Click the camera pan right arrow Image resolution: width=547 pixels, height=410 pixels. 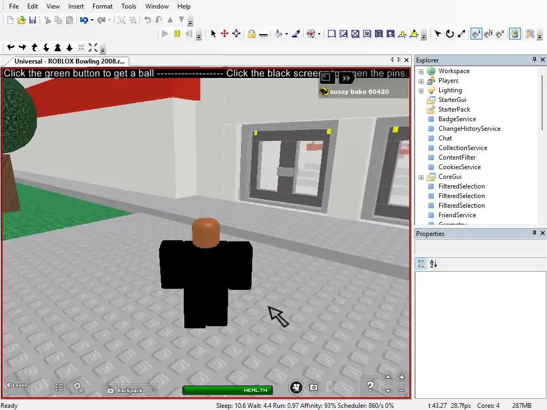(x=22, y=48)
